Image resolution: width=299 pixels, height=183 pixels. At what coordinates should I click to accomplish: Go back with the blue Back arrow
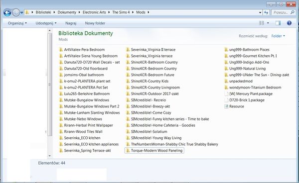[x=7, y=12]
